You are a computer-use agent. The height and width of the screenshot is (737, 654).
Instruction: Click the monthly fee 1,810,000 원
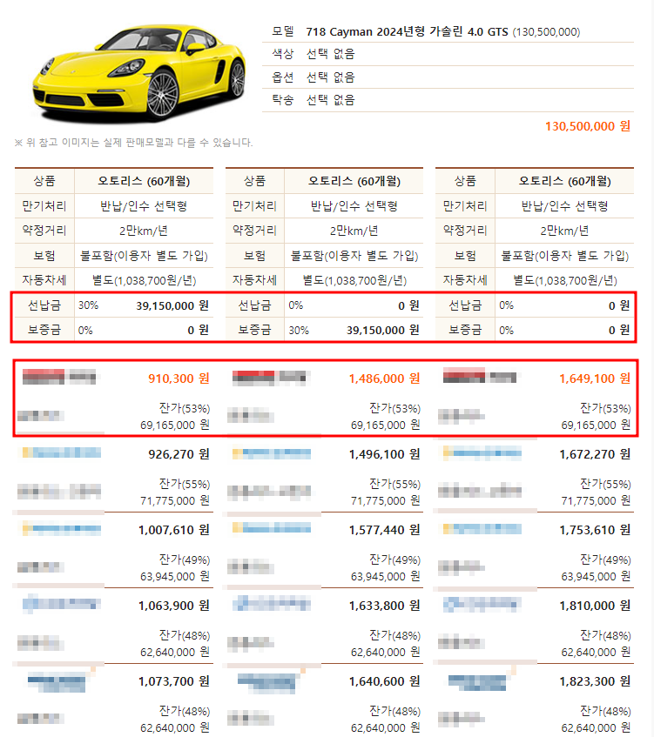point(595,606)
